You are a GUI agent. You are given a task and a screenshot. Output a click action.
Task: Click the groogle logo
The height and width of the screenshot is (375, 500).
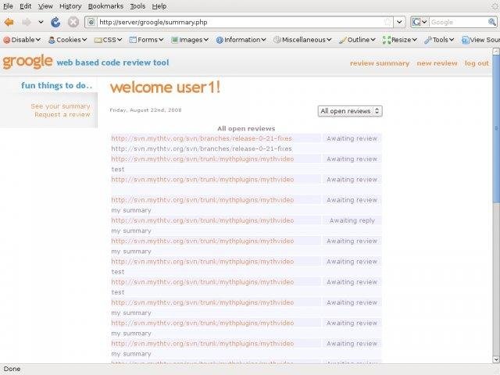click(28, 61)
